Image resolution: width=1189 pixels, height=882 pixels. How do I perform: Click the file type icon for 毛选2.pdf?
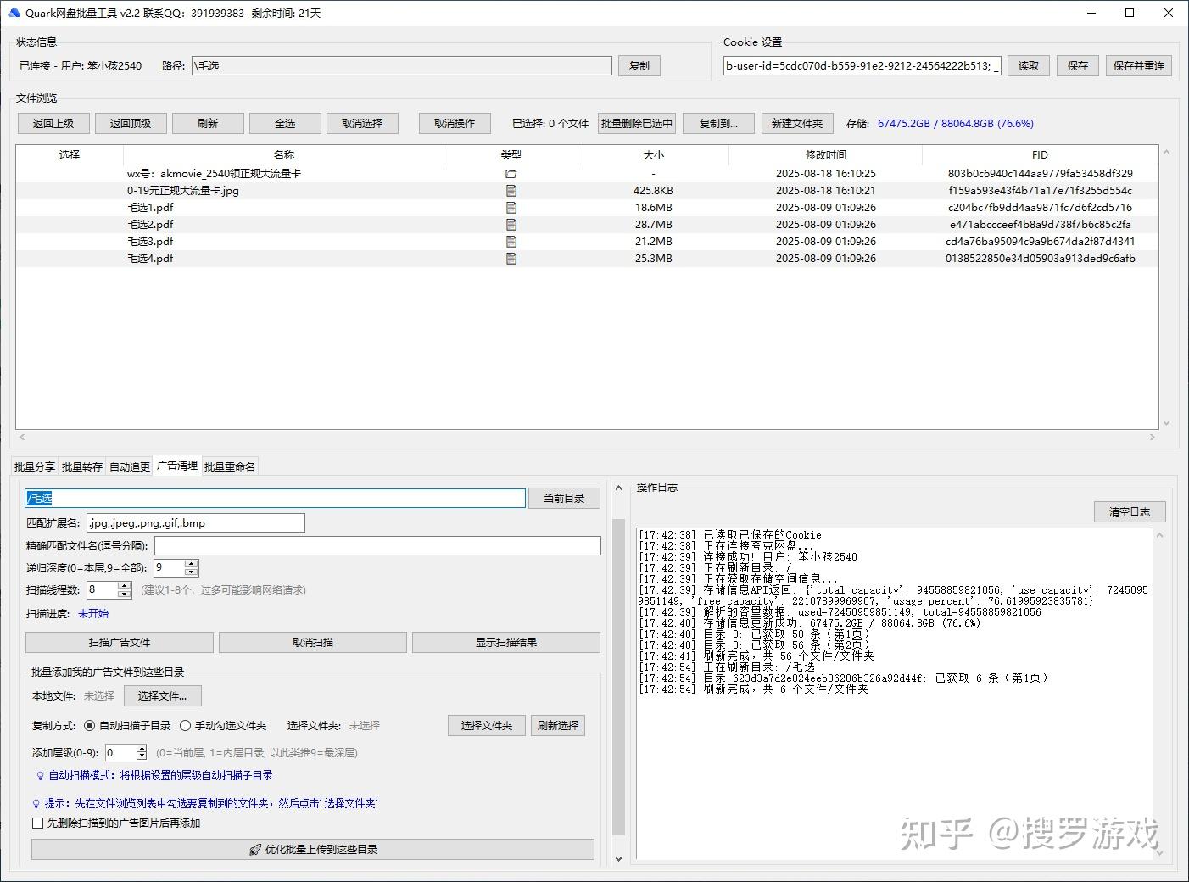pyautogui.click(x=511, y=225)
